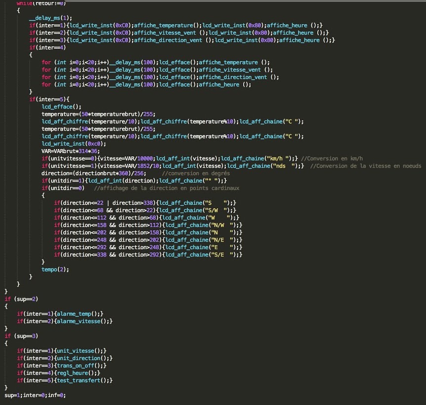Click the if (sup==3) statement
426x405 pixels.
(x=21, y=336)
